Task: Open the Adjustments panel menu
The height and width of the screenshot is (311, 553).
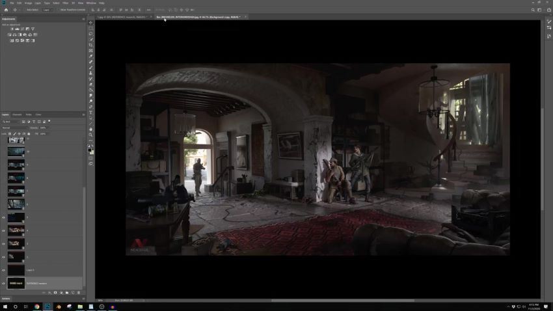Action: (x=83, y=19)
